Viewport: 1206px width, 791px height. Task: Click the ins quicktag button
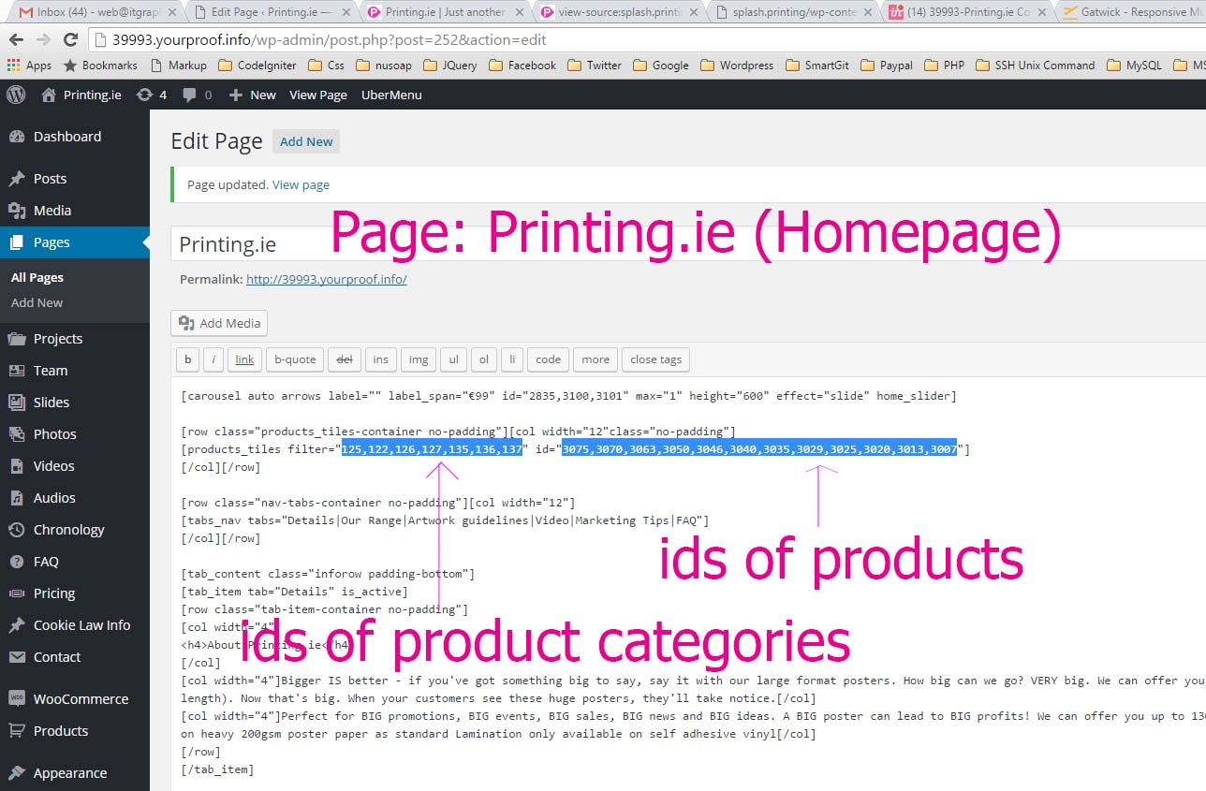[x=380, y=359]
